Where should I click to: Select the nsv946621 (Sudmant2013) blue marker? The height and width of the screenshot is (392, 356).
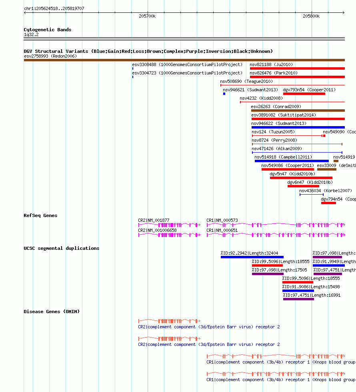coord(224,94)
